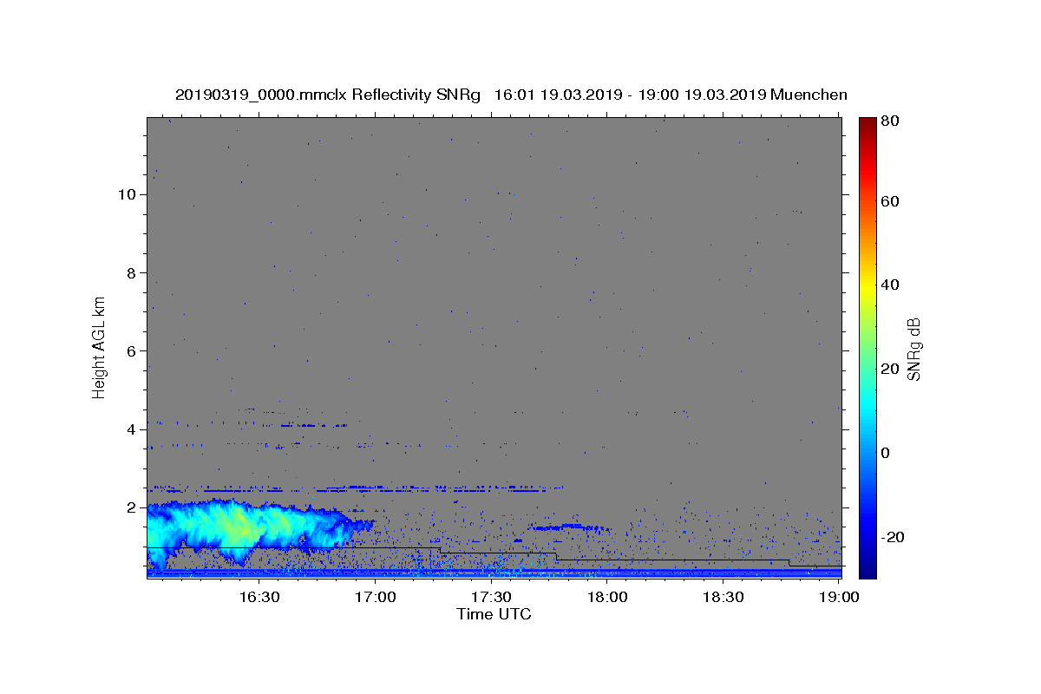Click the 17:30 time tick label
Viewport: 1041px width, 694px height.
(491, 597)
